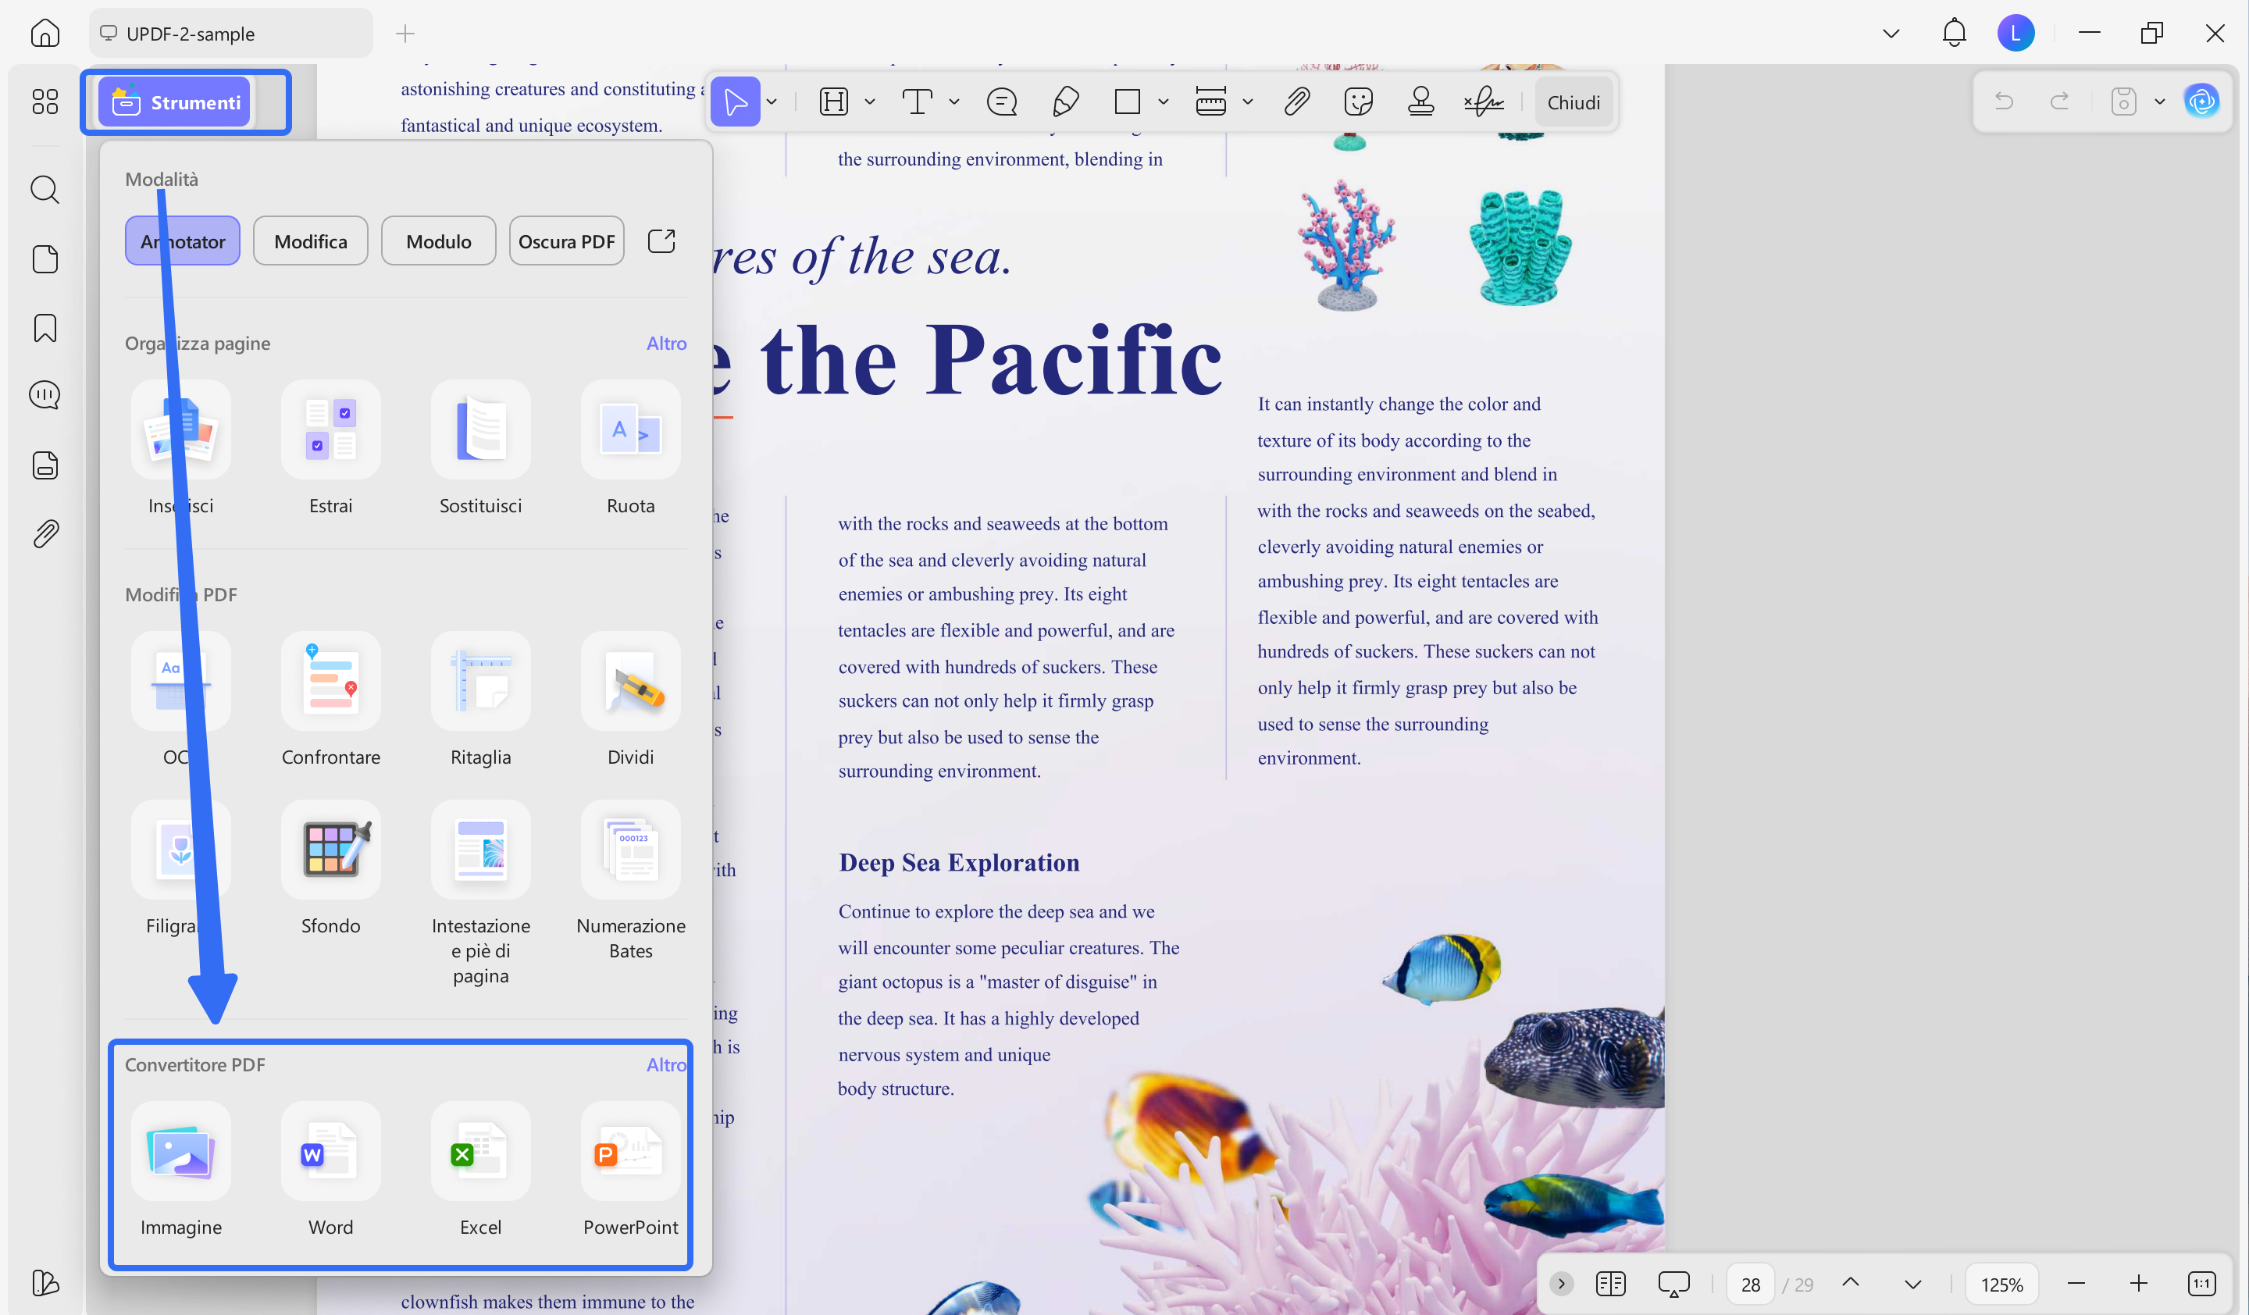
Task: Open the Dividi split tool
Action: (631, 700)
